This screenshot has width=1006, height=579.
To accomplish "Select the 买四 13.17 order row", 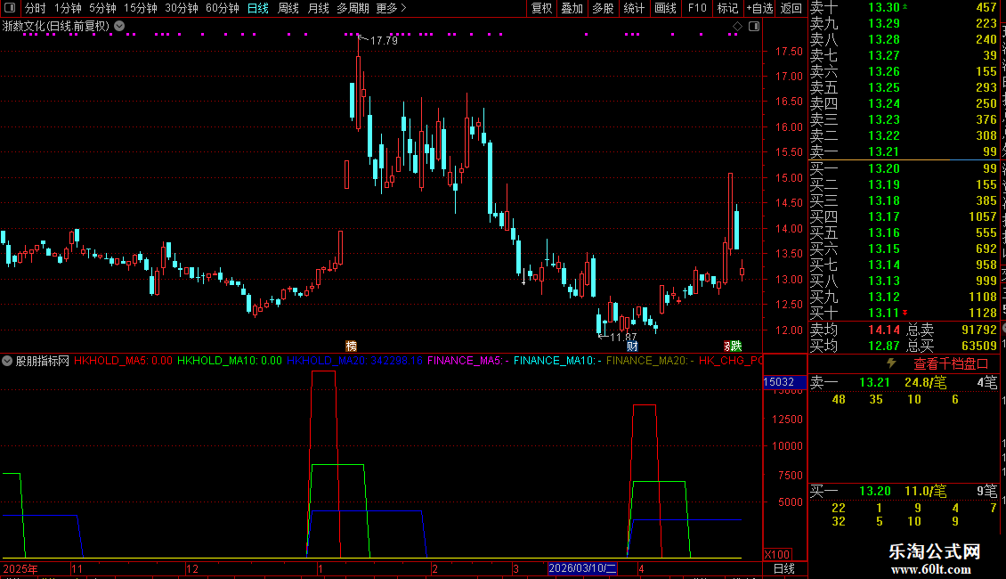I will tap(904, 217).
